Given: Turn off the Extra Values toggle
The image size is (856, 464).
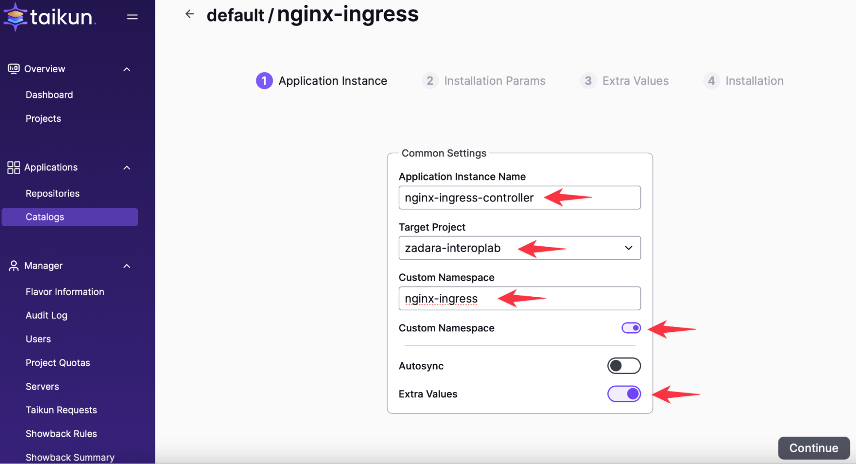Looking at the screenshot, I should click(623, 394).
